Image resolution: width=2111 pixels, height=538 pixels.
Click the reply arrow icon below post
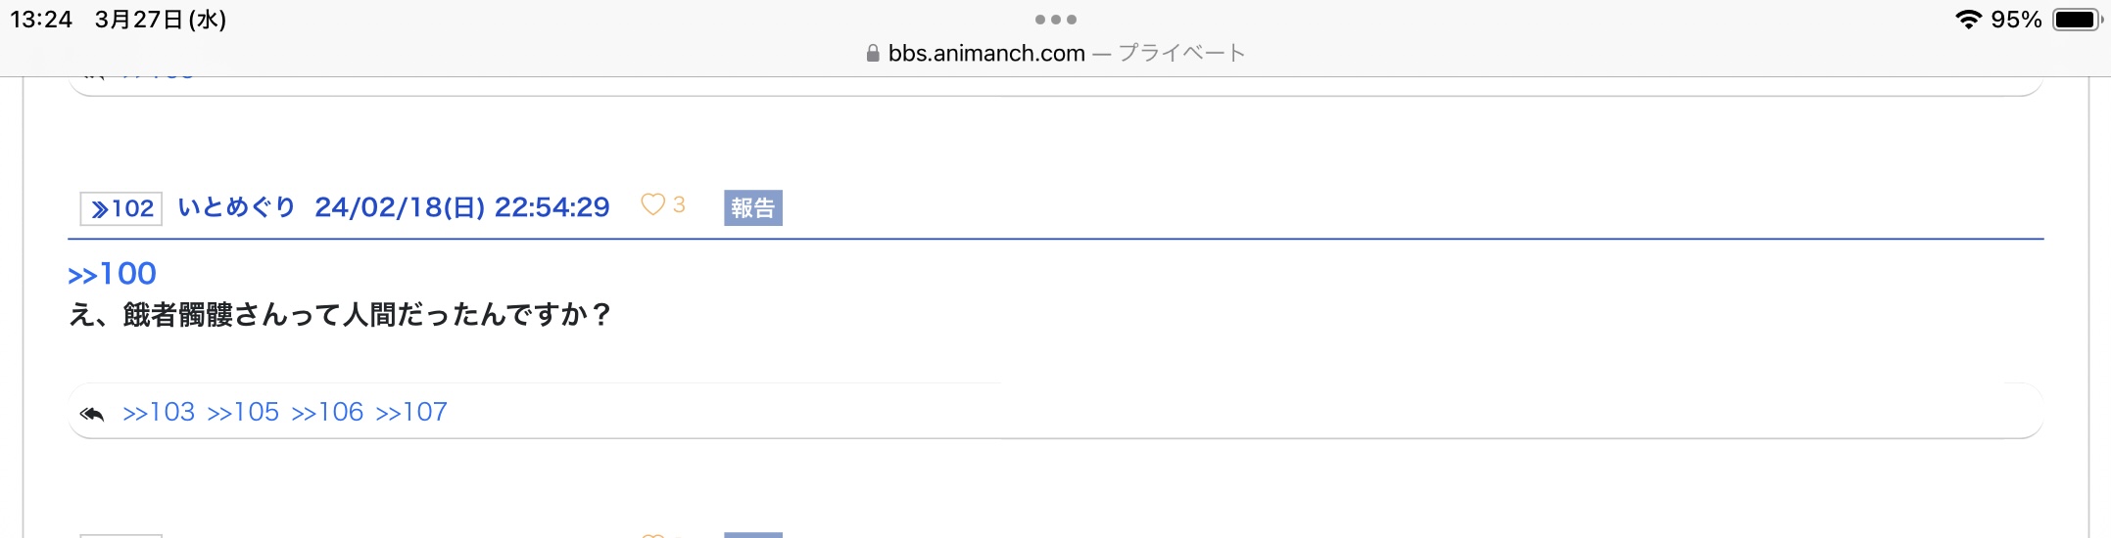coord(92,413)
